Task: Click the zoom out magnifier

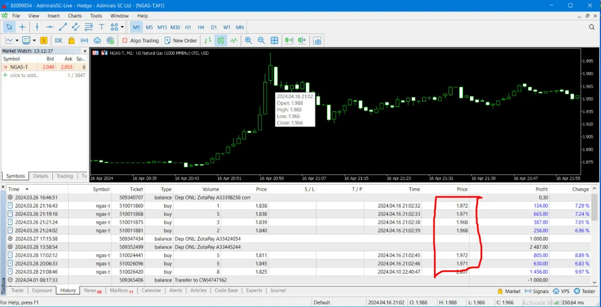Action: coord(261,40)
